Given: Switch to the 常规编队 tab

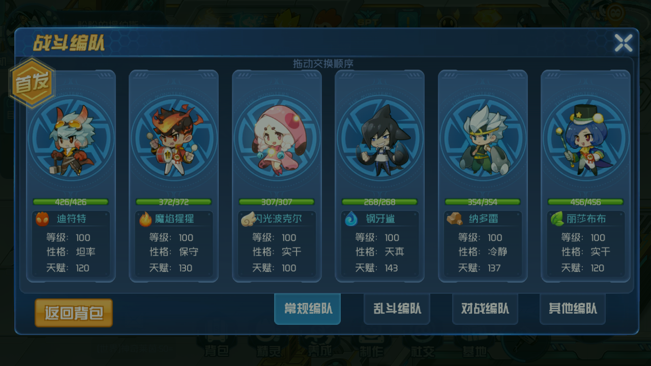Looking at the screenshot, I should click(x=307, y=309).
